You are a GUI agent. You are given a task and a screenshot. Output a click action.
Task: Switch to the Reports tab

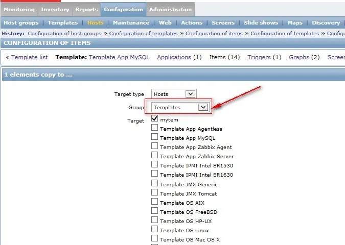(86, 10)
